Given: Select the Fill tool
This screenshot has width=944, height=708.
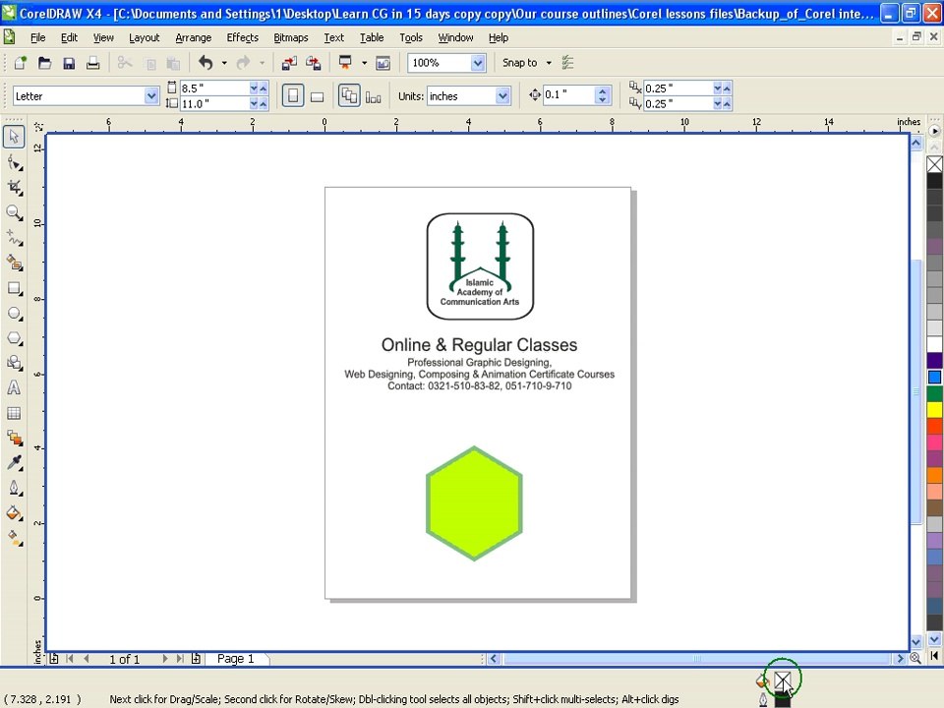Looking at the screenshot, I should [14, 513].
